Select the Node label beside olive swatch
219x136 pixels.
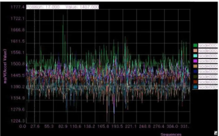[208, 77]
